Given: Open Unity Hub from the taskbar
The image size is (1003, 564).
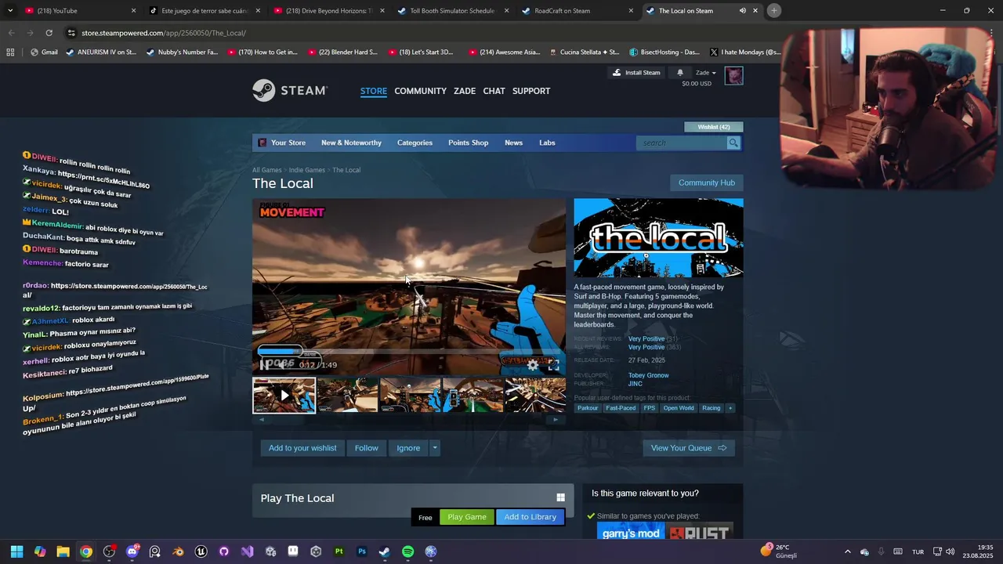Looking at the screenshot, I should (316, 551).
